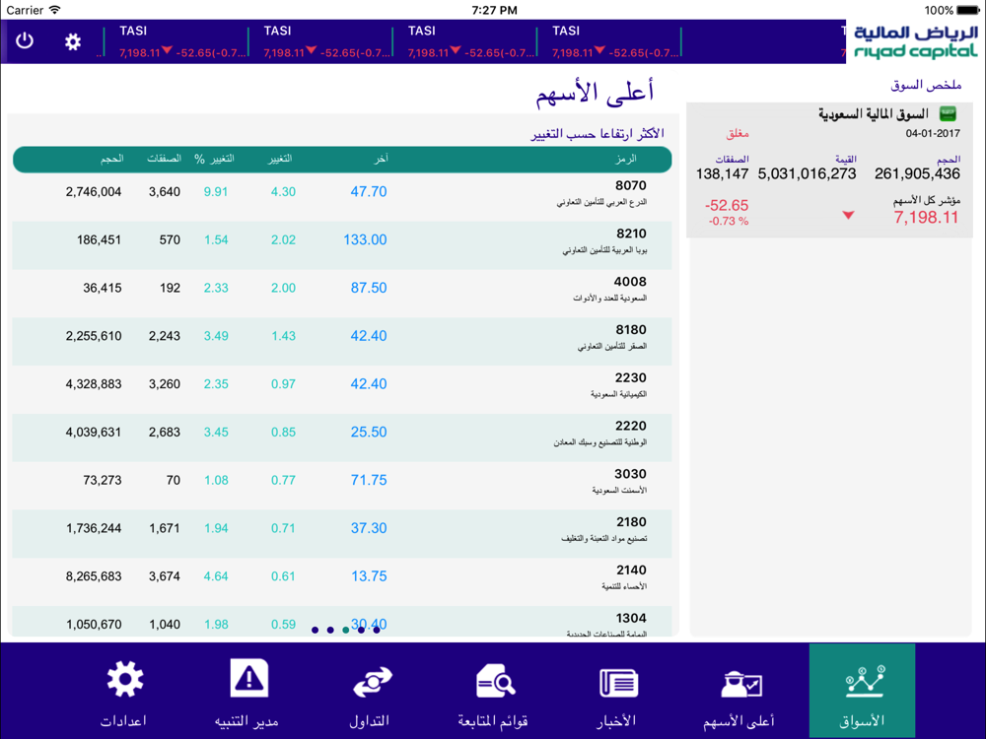Tap the Saudi flag icon in market summary

pyautogui.click(x=948, y=113)
